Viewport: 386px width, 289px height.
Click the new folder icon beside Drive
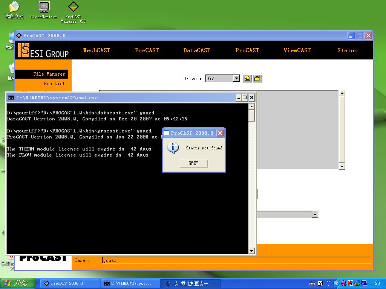(x=257, y=78)
